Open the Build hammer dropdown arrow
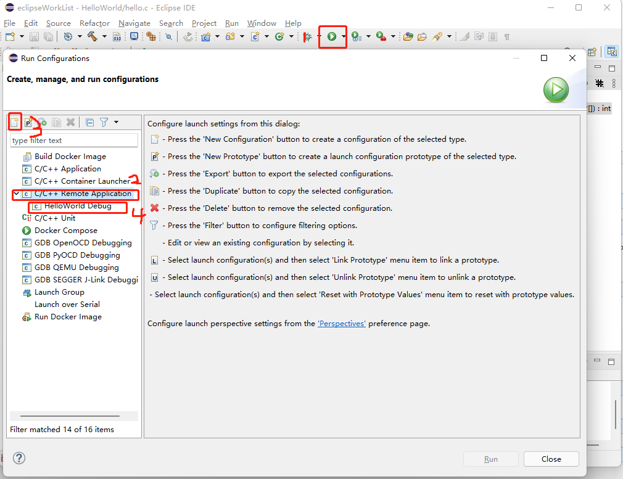This screenshot has width=623, height=479. coord(104,36)
